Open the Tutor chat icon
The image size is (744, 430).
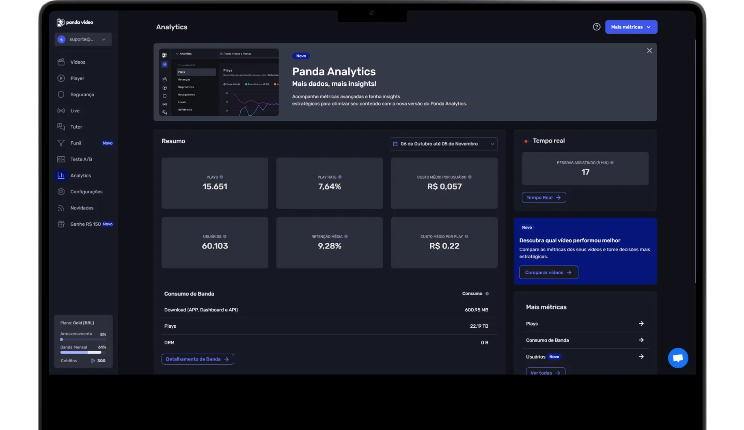[61, 127]
